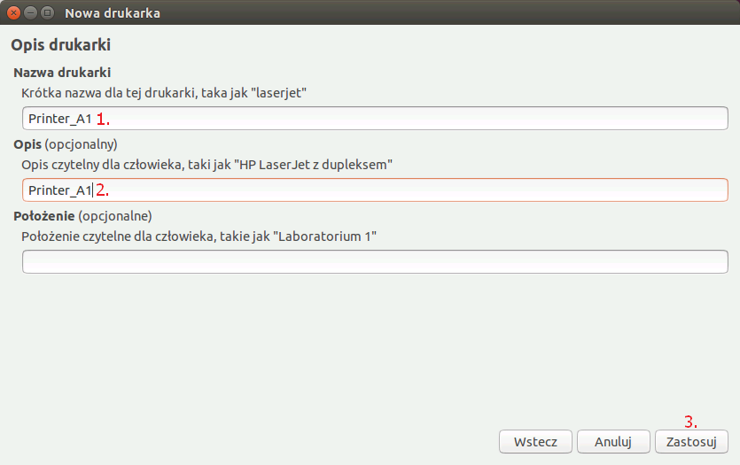The image size is (740, 465).
Task: Cancel setup using the Anuluj button
Action: pyautogui.click(x=613, y=442)
